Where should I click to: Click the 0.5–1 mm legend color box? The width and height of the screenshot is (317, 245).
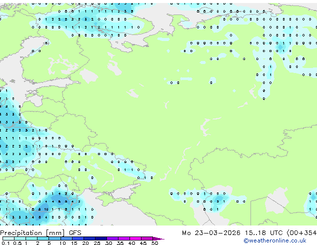(x=20, y=238)
